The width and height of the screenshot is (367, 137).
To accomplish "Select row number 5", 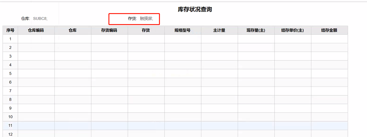I will tap(10, 74).
